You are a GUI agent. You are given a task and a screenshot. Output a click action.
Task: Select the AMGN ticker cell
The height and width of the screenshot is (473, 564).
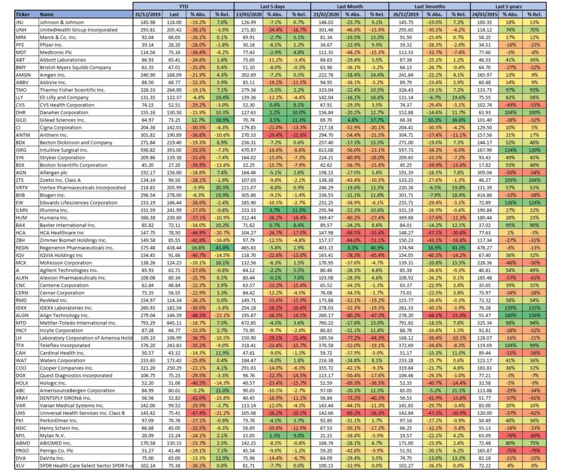26,75
